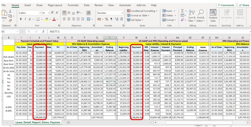Click the Share button
This screenshot has height=127, width=251.
(x=244, y=5)
